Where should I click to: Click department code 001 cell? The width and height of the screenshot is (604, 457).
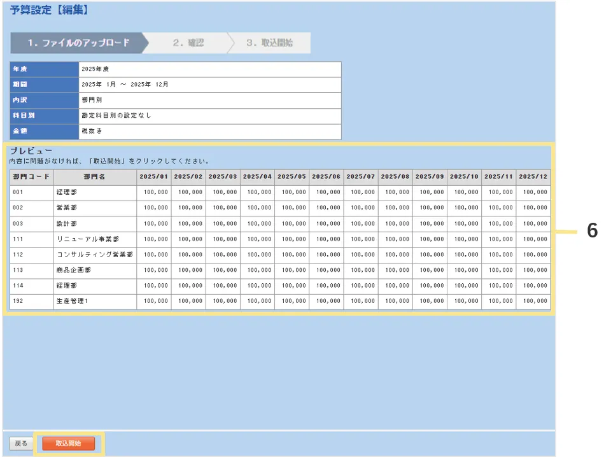point(18,192)
